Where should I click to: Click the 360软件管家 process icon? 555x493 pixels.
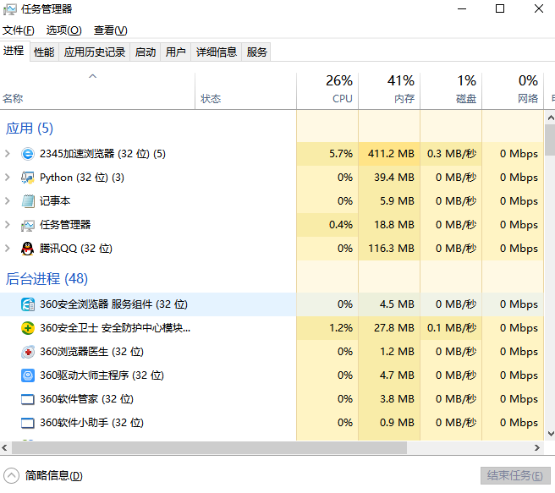pos(28,399)
